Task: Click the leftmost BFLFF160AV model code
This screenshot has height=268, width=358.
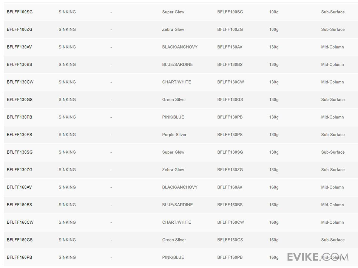Action: click(19, 187)
